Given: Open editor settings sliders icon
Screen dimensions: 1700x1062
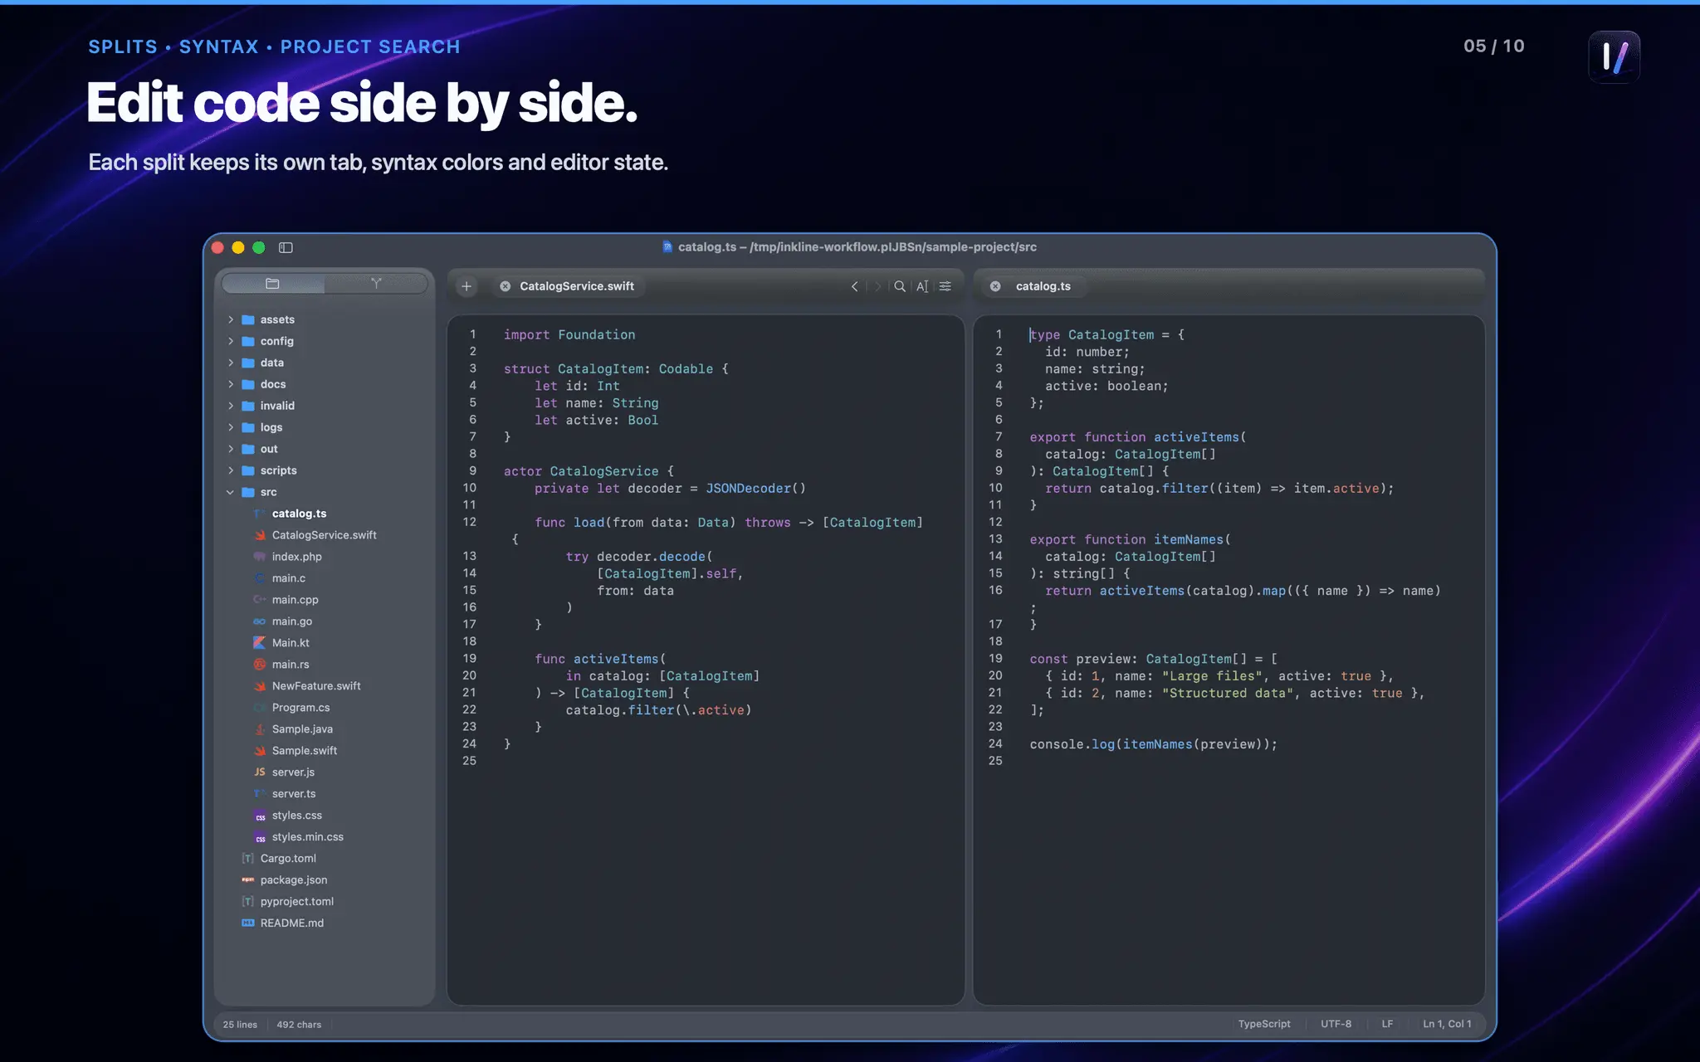Looking at the screenshot, I should (x=945, y=286).
